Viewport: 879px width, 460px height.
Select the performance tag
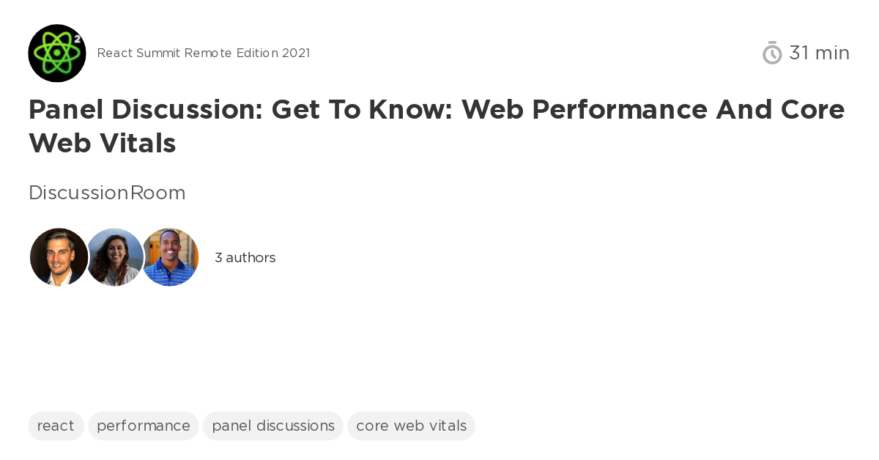point(143,426)
